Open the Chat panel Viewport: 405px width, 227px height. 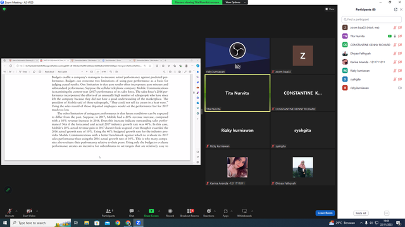click(132, 212)
